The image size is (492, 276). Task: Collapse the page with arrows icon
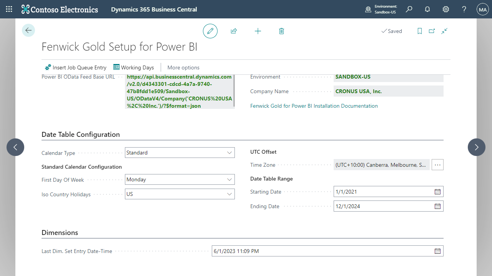(x=444, y=31)
